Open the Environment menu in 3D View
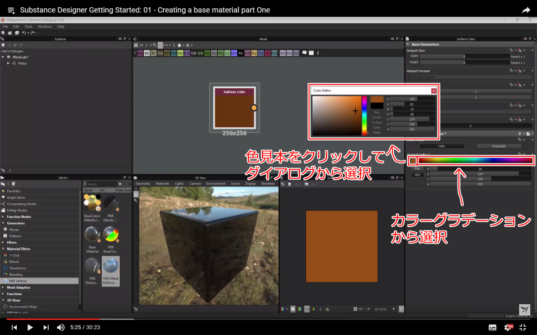537x335 pixels. 216,184
